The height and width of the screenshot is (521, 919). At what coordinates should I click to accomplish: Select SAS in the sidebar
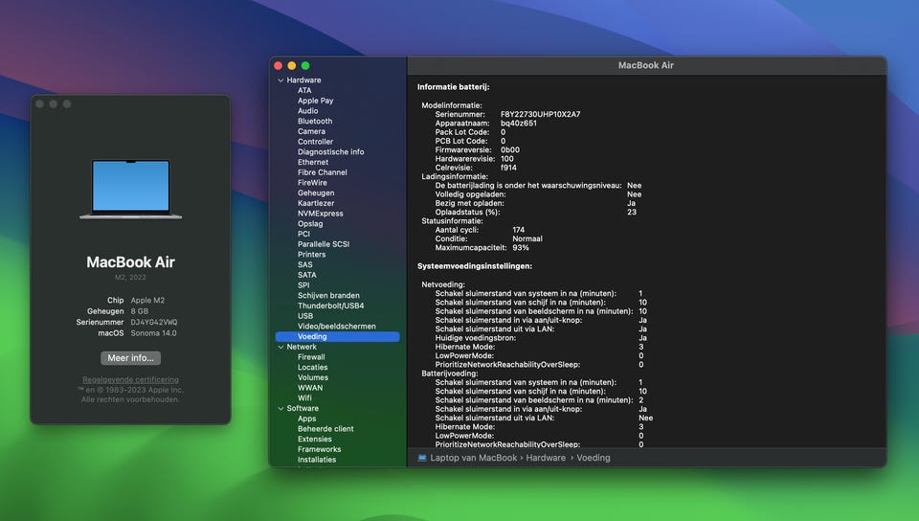pos(304,264)
